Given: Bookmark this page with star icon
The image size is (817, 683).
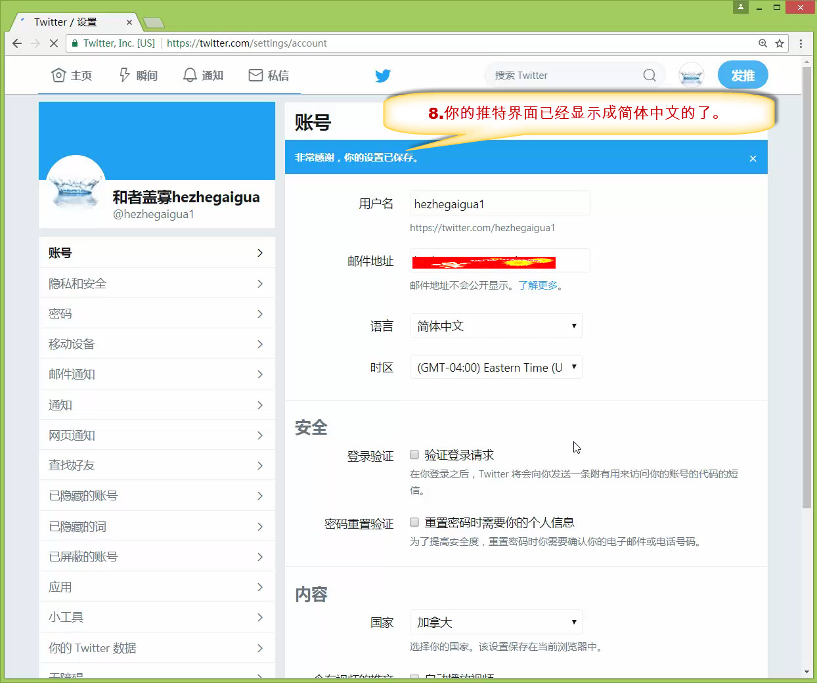Looking at the screenshot, I should click(780, 43).
